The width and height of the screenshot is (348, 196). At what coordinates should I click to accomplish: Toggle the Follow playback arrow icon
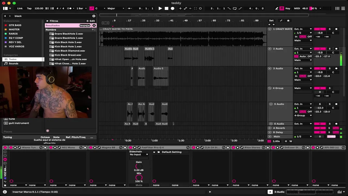pyautogui.click(x=130, y=8)
